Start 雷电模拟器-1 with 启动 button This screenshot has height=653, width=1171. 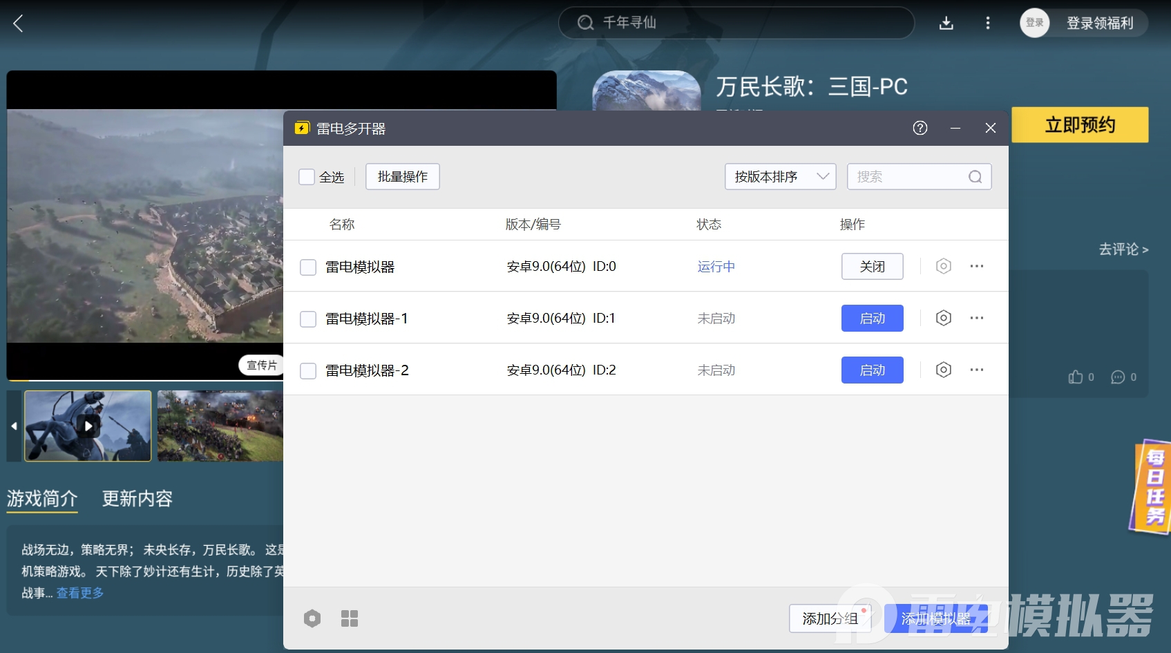(872, 318)
